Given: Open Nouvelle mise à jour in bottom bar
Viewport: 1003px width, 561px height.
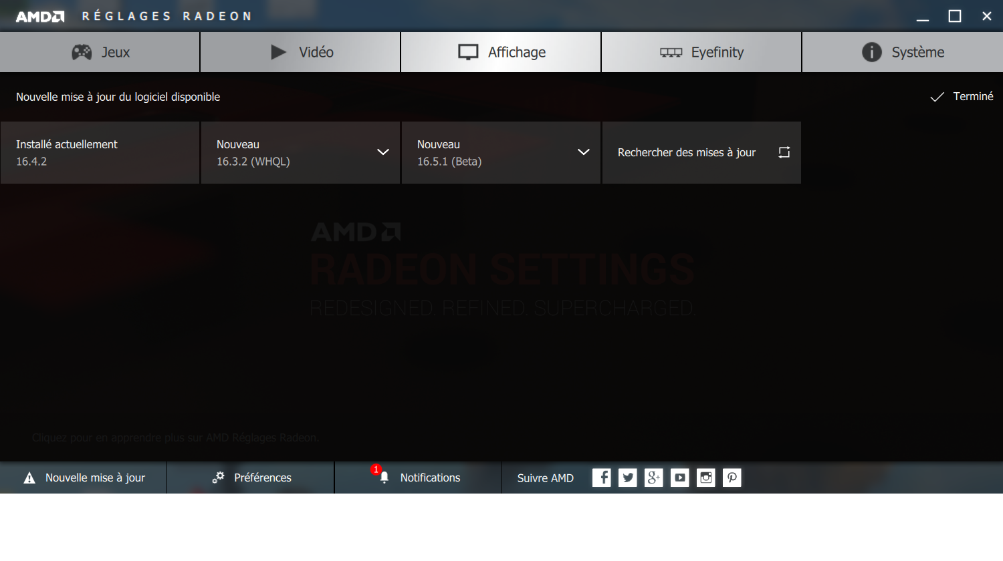Looking at the screenshot, I should tap(84, 478).
